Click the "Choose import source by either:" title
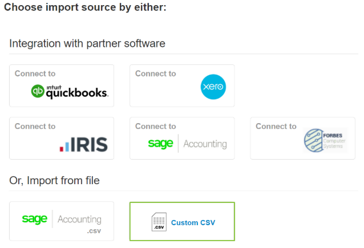Screen dimensions: 364x248 coord(85,9)
